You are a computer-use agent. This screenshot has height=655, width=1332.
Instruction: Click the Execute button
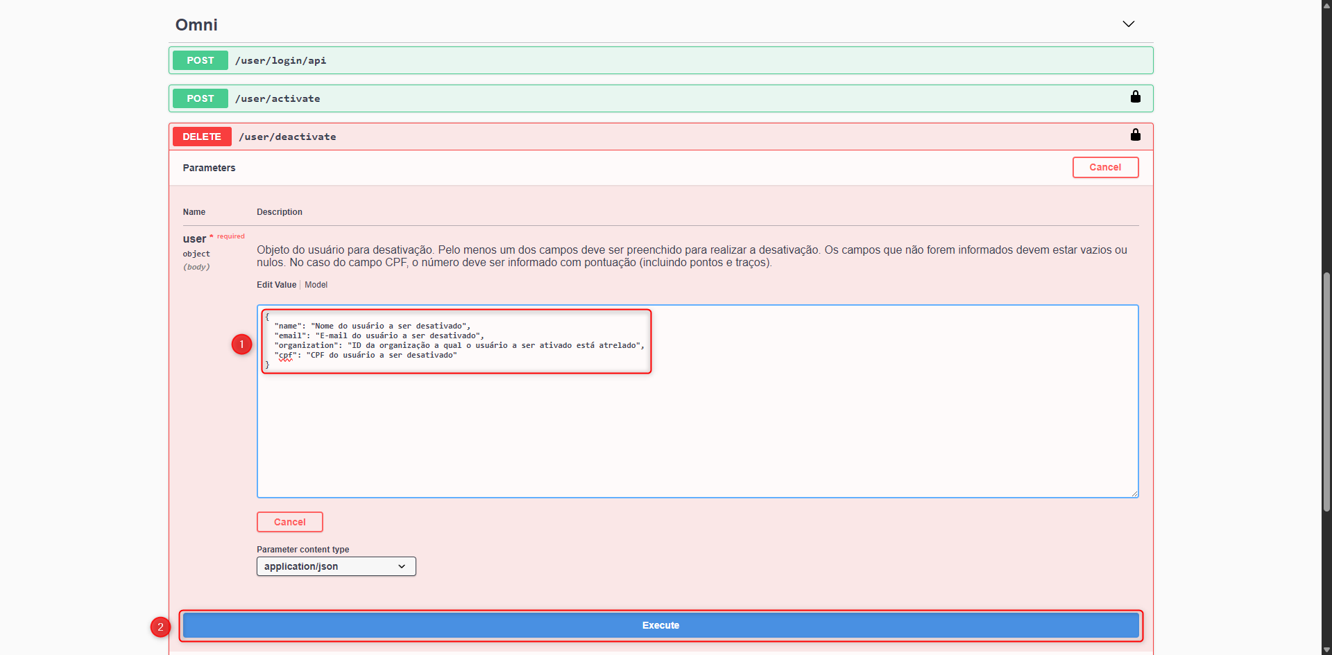click(660, 625)
